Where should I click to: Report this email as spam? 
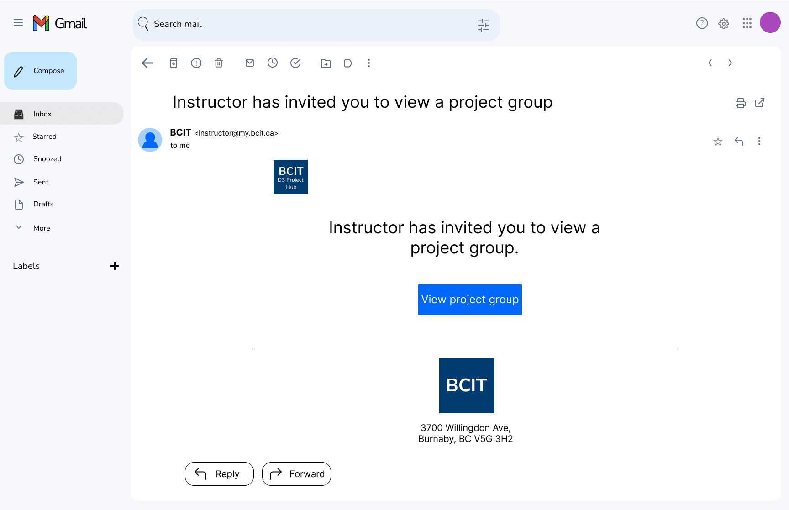196,63
